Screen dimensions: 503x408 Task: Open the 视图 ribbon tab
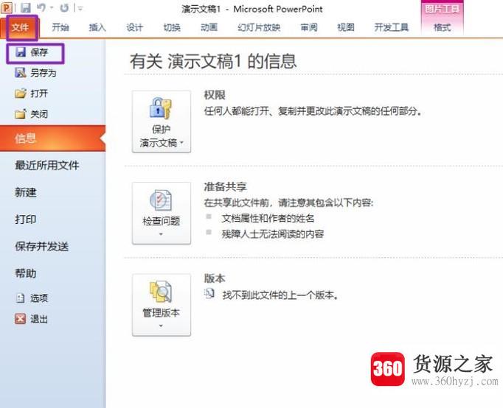coord(345,27)
